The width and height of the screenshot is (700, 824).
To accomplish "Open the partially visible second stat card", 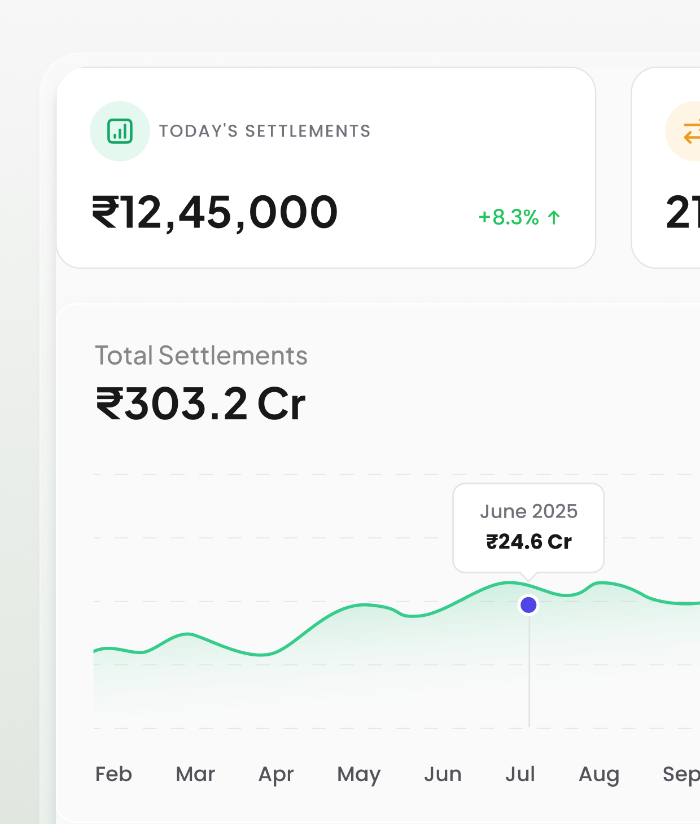I will [666, 168].
